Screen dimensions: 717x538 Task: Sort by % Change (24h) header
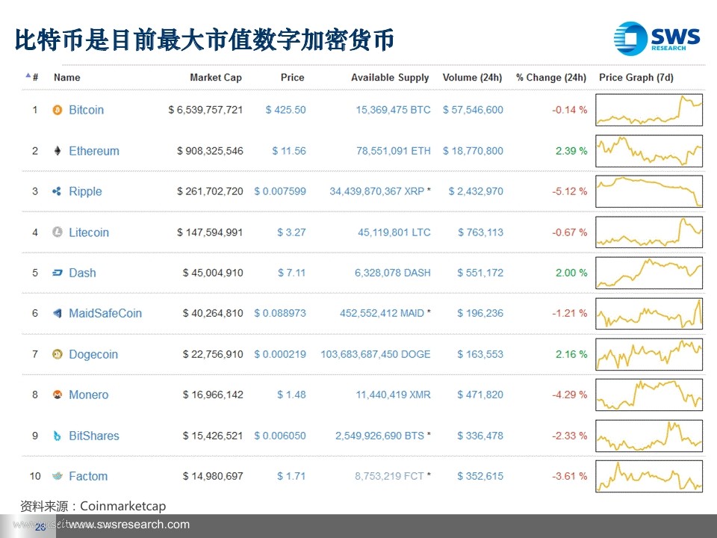pyautogui.click(x=551, y=77)
